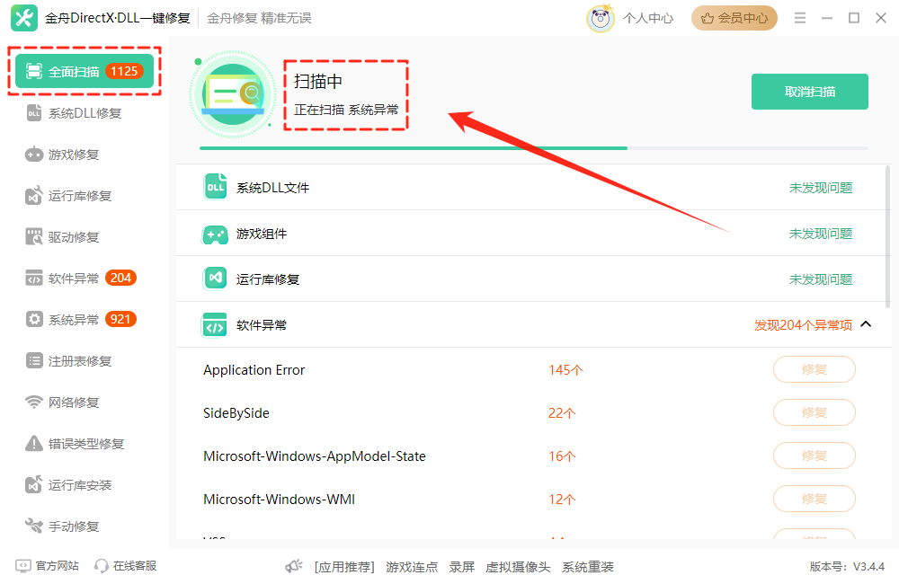Screen dimensions: 899x584
Task: Click the scanning laptop illustration
Action: [233, 94]
